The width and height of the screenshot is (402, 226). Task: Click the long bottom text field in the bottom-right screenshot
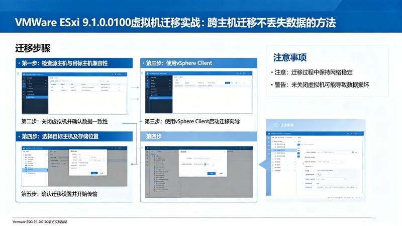(x=337, y=187)
